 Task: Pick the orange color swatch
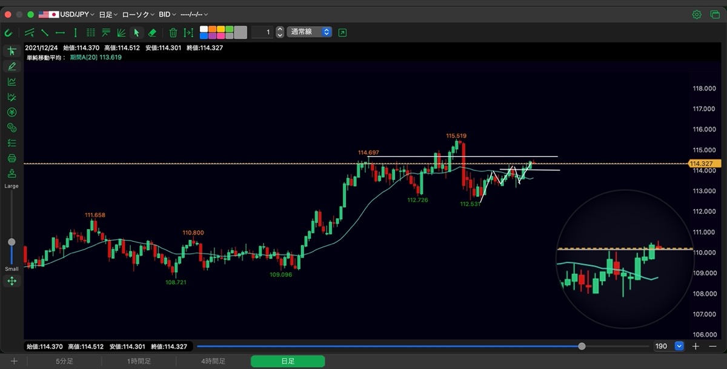pyautogui.click(x=213, y=29)
